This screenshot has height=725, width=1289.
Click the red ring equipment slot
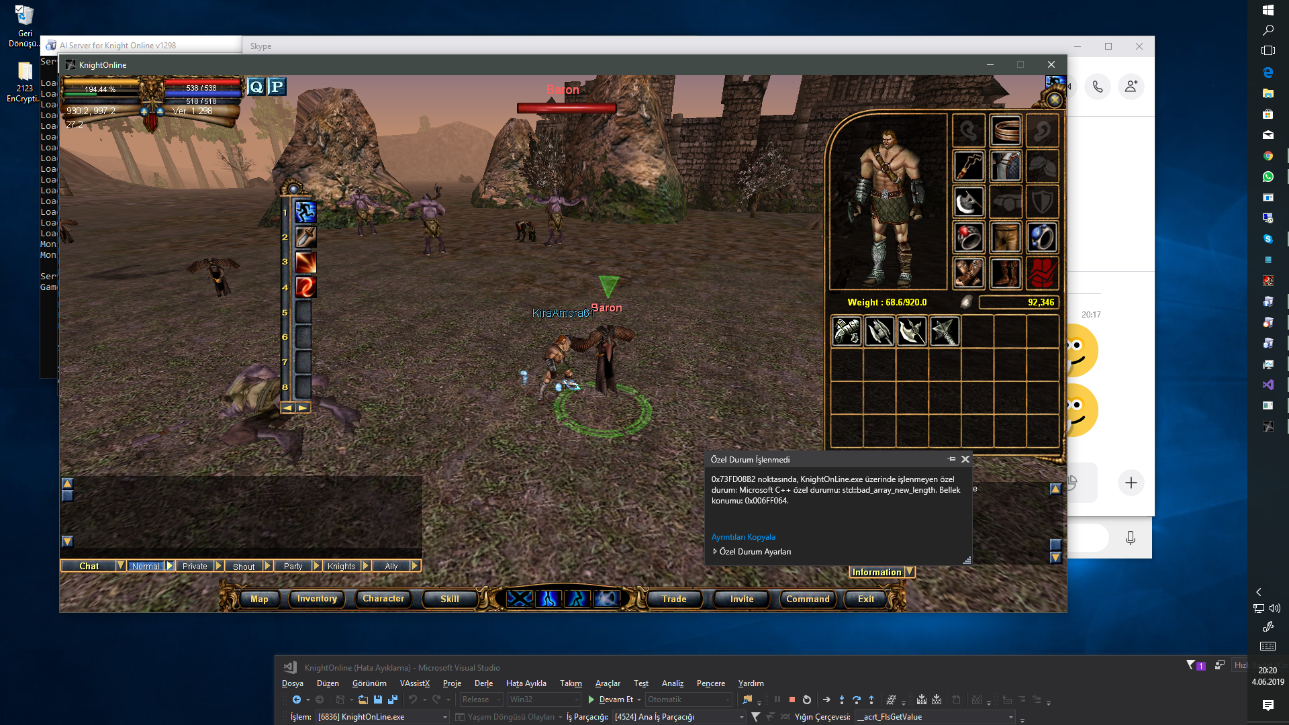[968, 237]
